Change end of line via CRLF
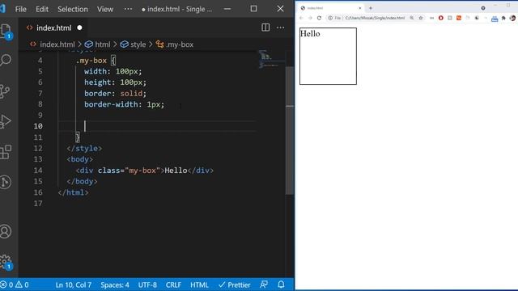Viewport: 518px width, 291px height. (x=173, y=285)
